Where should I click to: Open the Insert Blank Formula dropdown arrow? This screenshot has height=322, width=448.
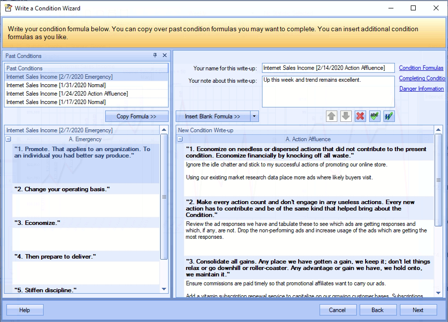[x=254, y=116]
